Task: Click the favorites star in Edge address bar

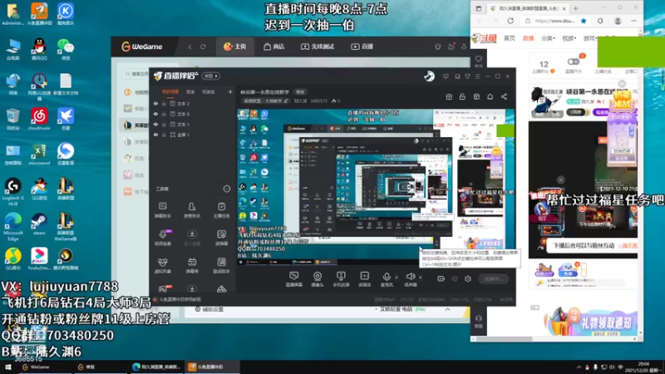Action: pos(584,20)
